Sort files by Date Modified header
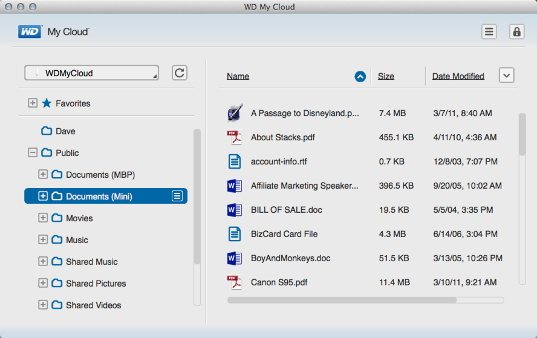Image resolution: width=537 pixels, height=338 pixels. click(458, 76)
